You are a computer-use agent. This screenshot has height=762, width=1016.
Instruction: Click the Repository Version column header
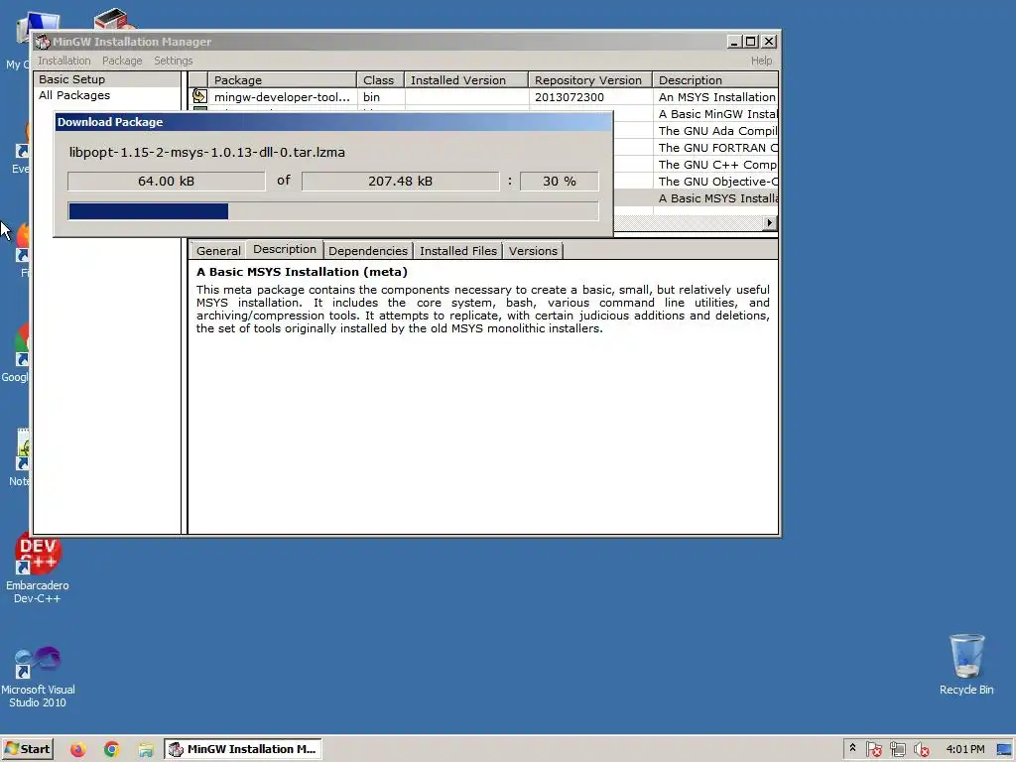(590, 79)
